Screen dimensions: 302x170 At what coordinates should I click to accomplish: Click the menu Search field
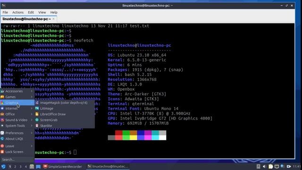[x=17, y=160]
